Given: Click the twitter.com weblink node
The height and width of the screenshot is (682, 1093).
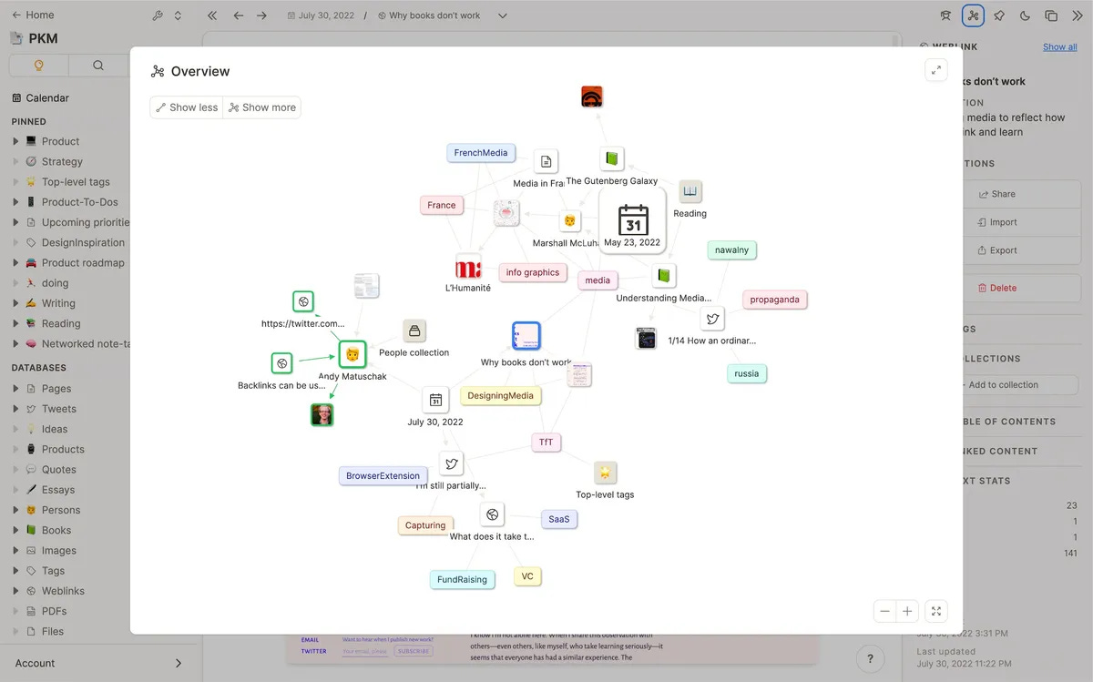Looking at the screenshot, I should 303,301.
